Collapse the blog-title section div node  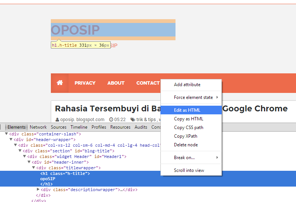point(20,151)
